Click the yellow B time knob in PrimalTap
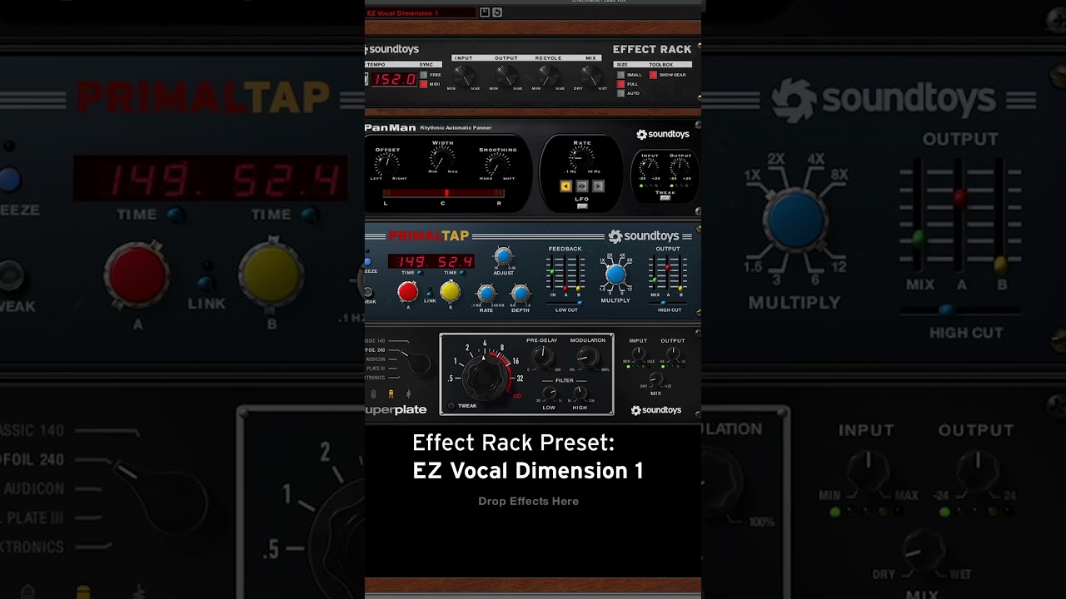Viewport: 1066px width, 599px height. [x=450, y=291]
